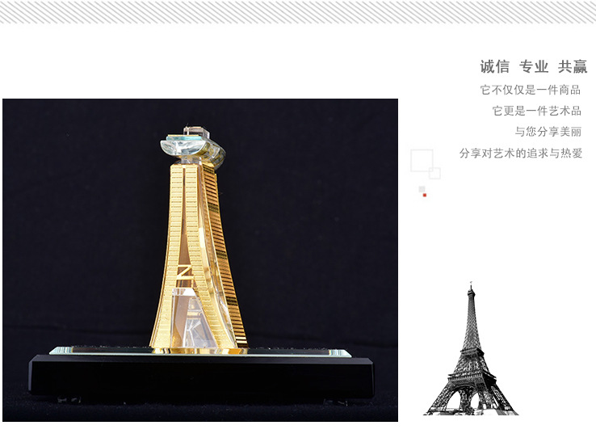
Task: Click the overlapping squares decoration icon
Action: coord(426,164)
